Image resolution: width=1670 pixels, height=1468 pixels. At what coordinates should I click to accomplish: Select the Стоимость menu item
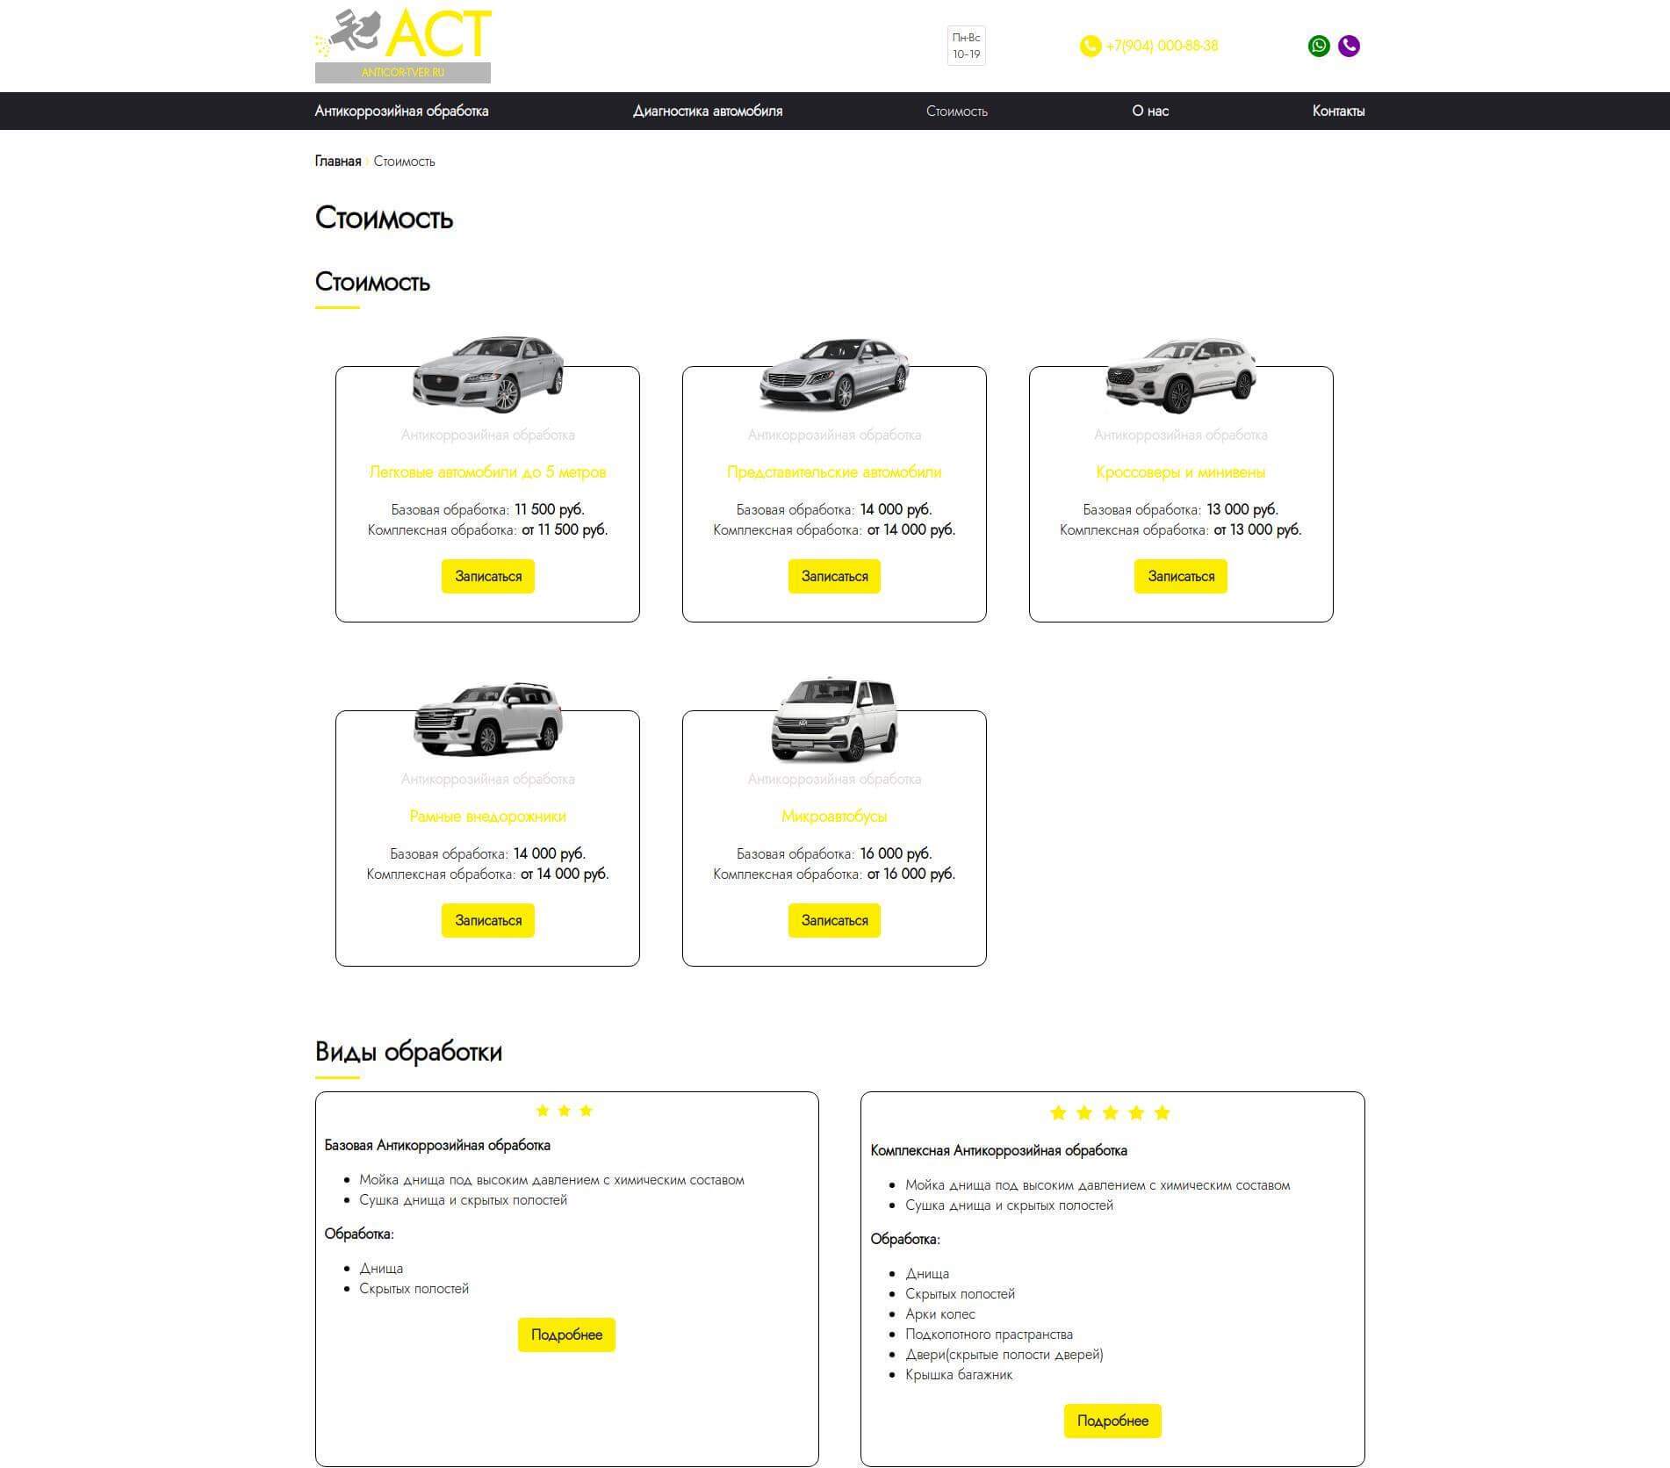coord(957,111)
